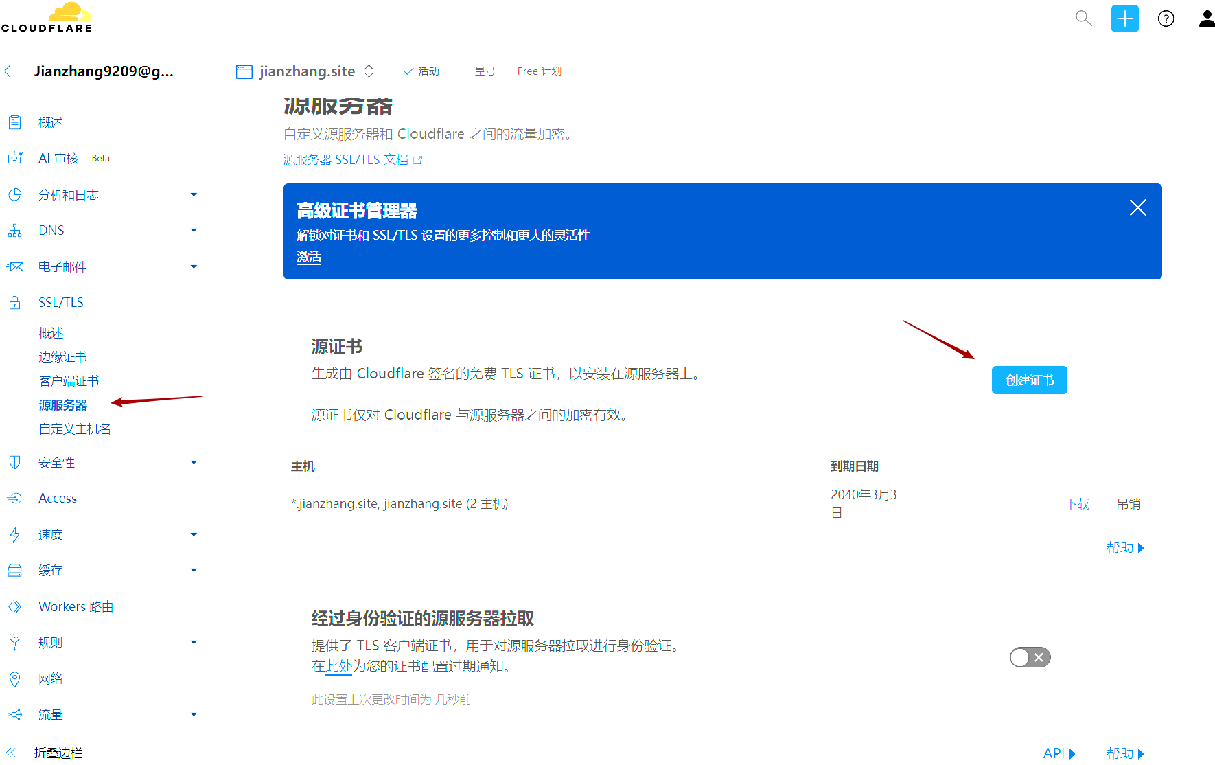This screenshot has width=1215, height=765.
Task: Open the jianzhang.site domain switcher
Action: [x=369, y=71]
